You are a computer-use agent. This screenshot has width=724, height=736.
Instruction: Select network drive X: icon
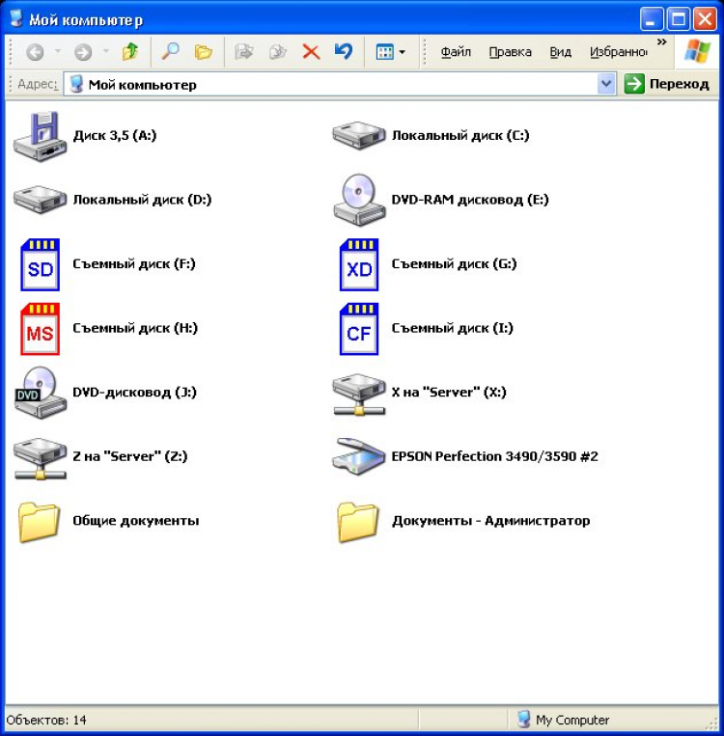359,395
